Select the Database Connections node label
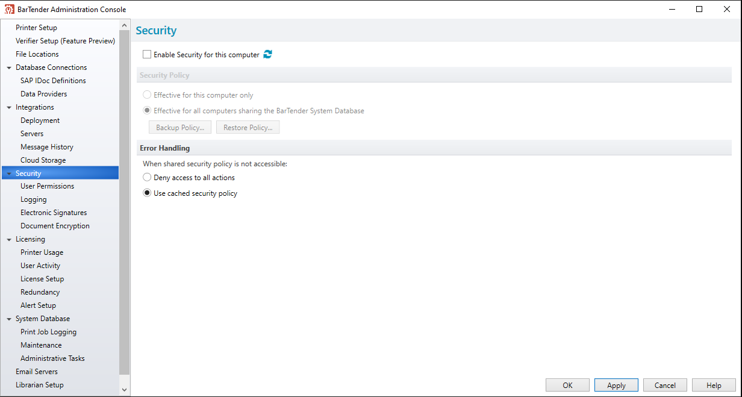The width and height of the screenshot is (742, 397). (x=51, y=67)
